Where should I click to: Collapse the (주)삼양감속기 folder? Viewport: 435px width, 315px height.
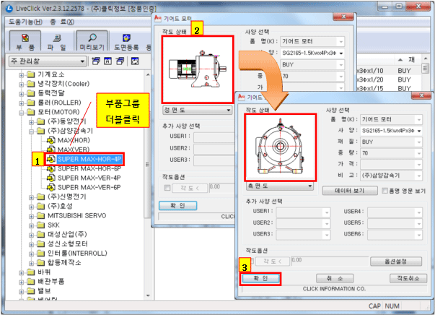click(x=31, y=131)
